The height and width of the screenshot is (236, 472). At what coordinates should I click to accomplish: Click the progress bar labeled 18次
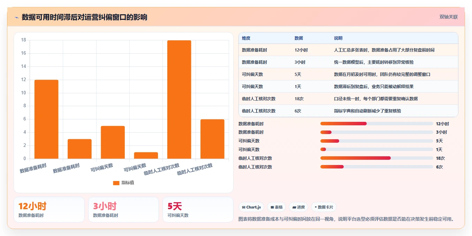coord(376,158)
